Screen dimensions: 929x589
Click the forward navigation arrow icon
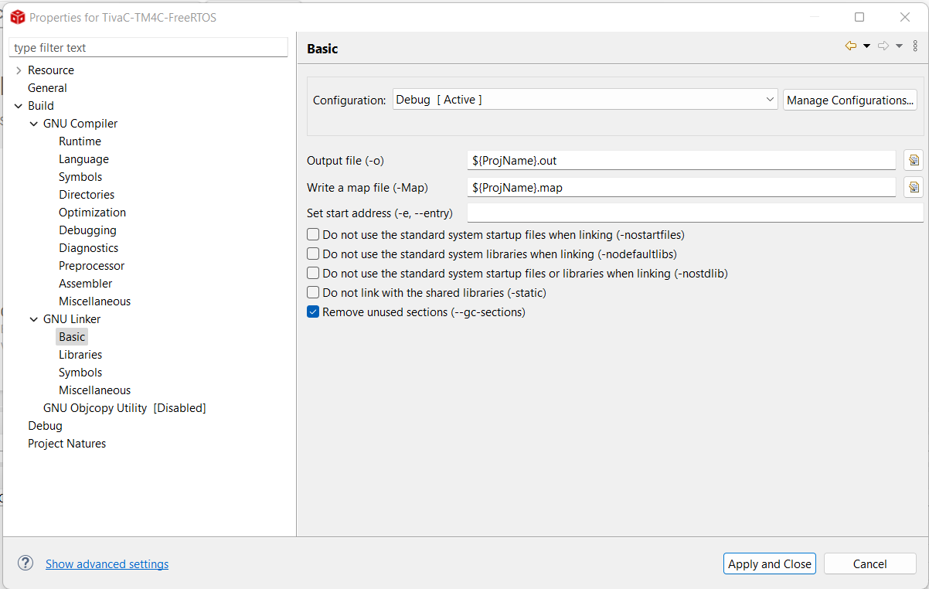(x=883, y=46)
